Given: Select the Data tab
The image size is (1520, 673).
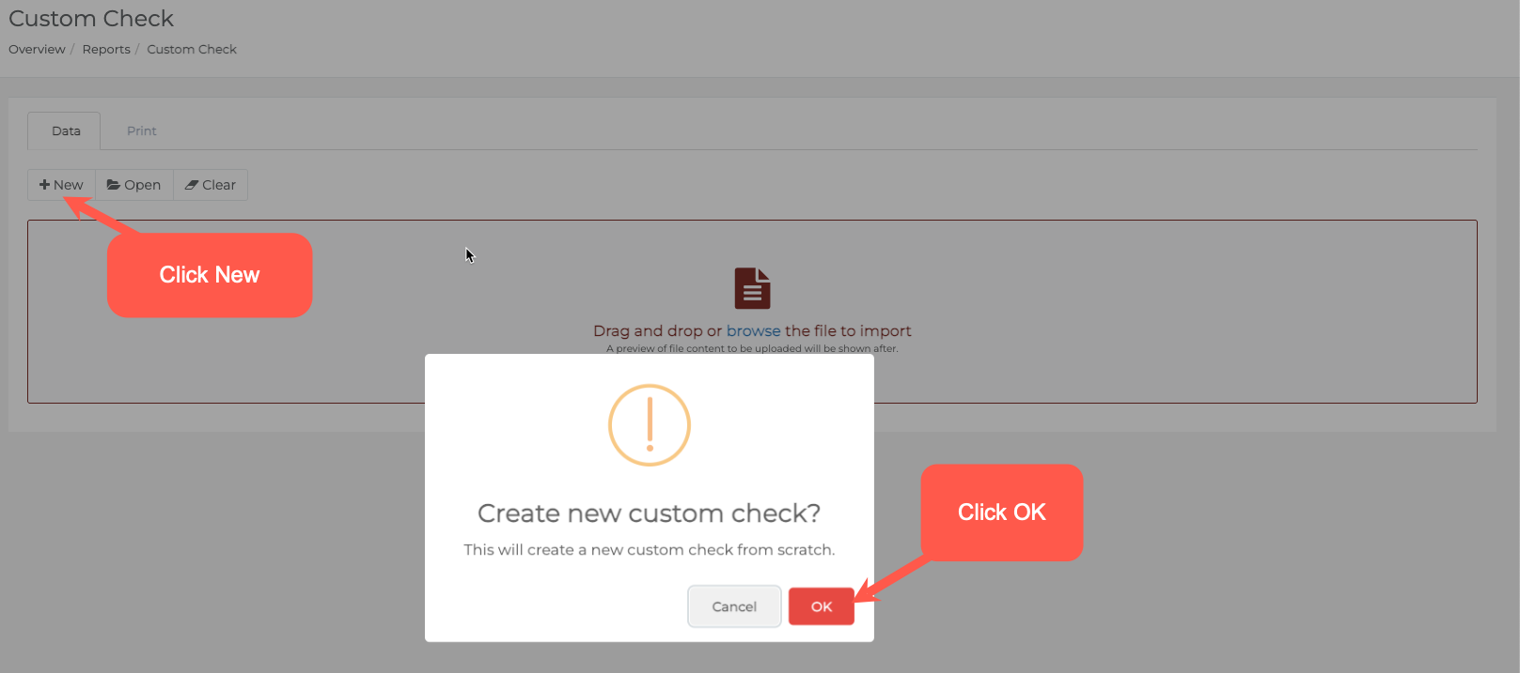Looking at the screenshot, I should (x=64, y=130).
